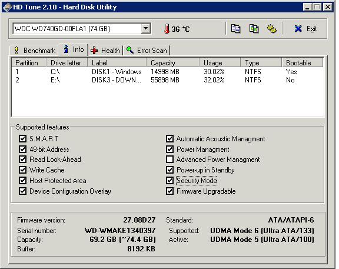
Task: Sort by the Bootable column header
Action: click(x=303, y=63)
